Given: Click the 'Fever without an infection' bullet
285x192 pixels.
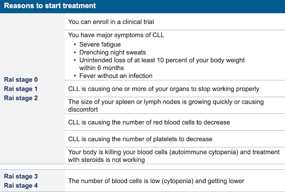Looking at the screenshot, I should [116, 76].
